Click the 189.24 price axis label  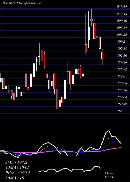tap(122, 62)
